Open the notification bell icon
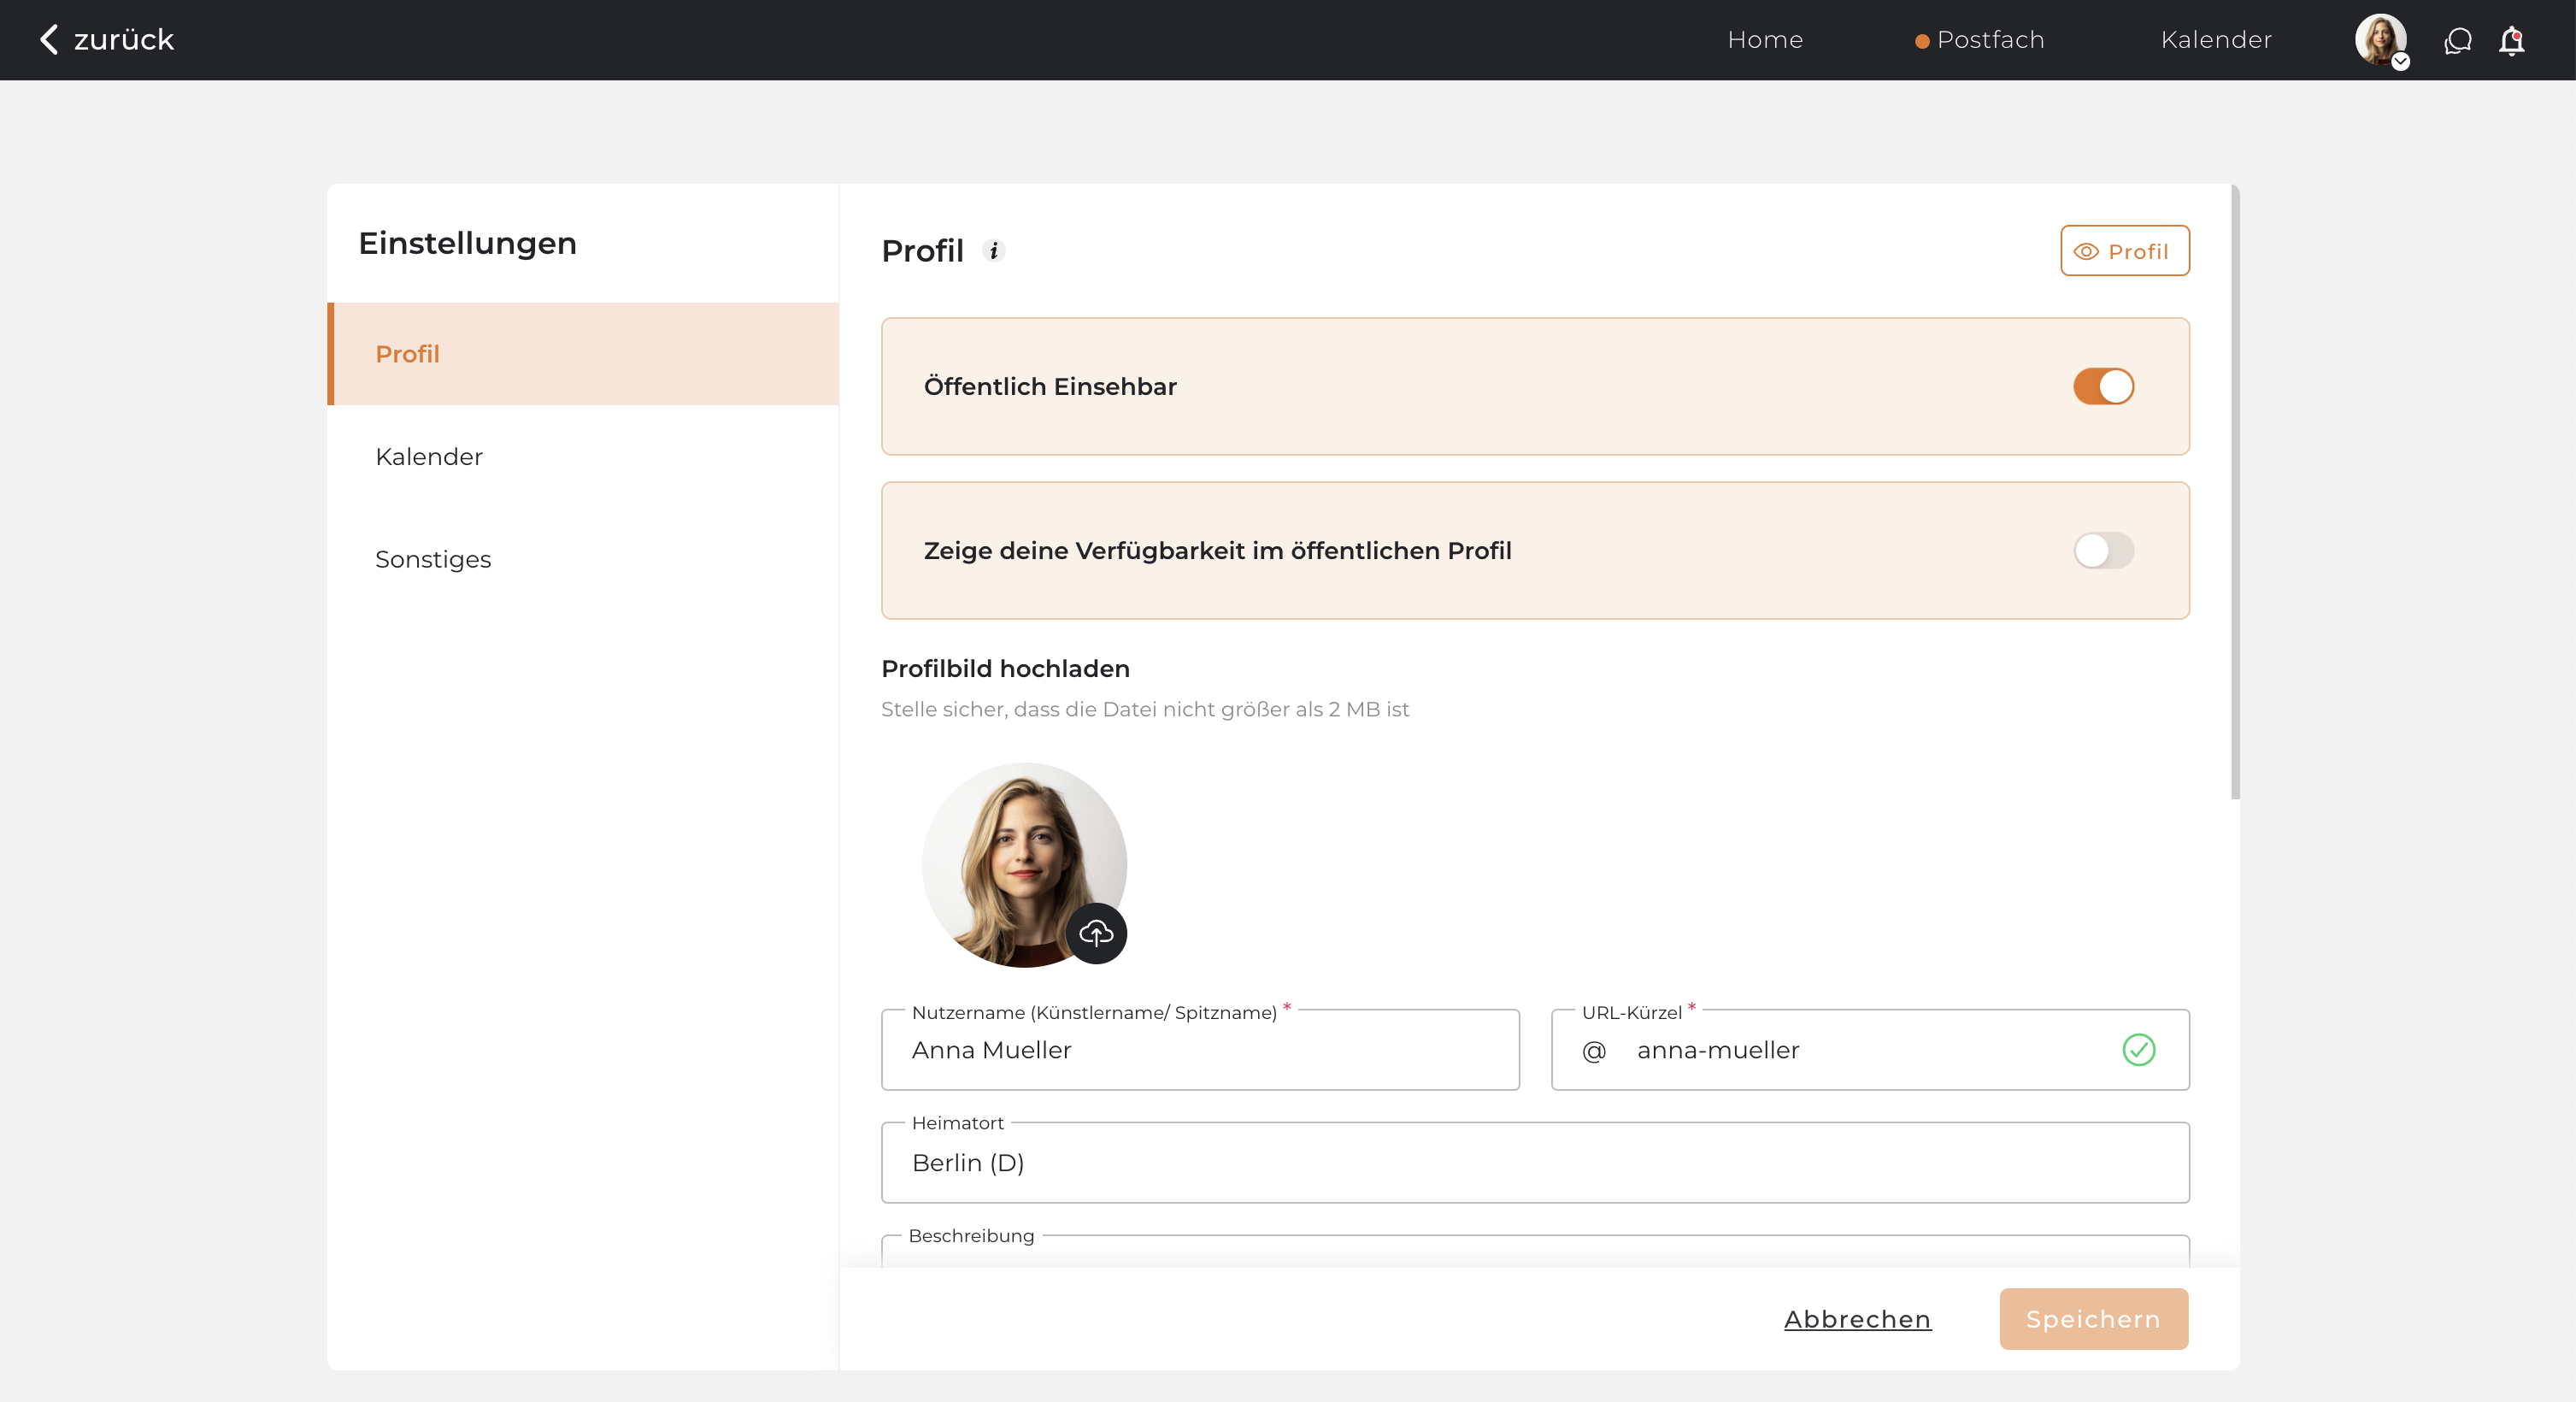Image resolution: width=2576 pixels, height=1402 pixels. (x=2511, y=41)
